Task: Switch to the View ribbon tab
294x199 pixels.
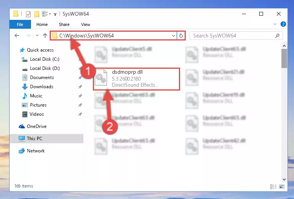Action: 86,24
